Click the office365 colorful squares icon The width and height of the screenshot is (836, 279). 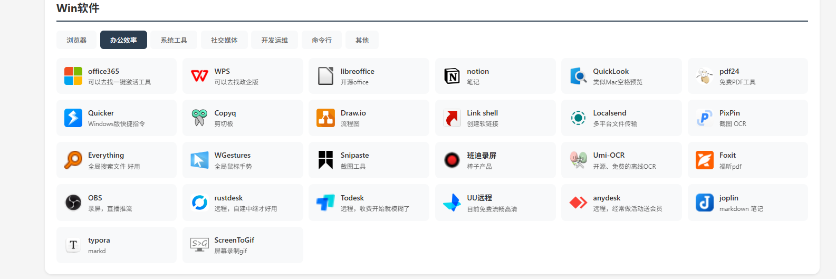coord(73,76)
